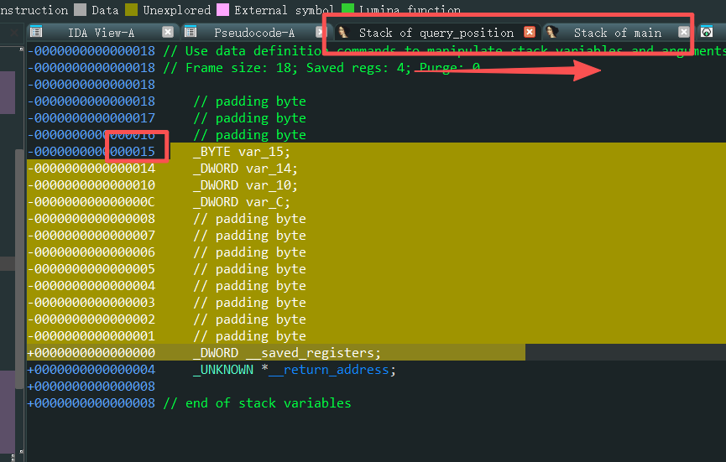Click the External symbol pink color swatch
The image size is (726, 462).
coord(222,10)
